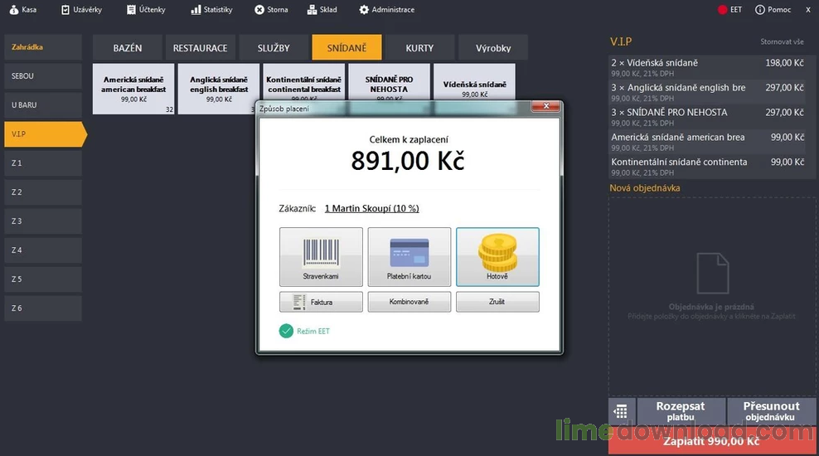819x456 pixels.
Task: Open the Kasa menu
Action: (23, 9)
